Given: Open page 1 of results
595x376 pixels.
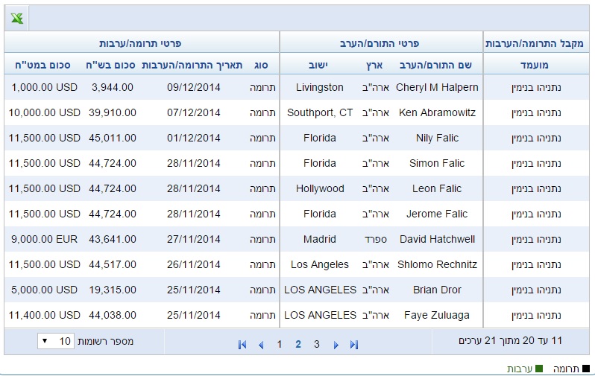Looking at the screenshot, I should (x=280, y=344).
